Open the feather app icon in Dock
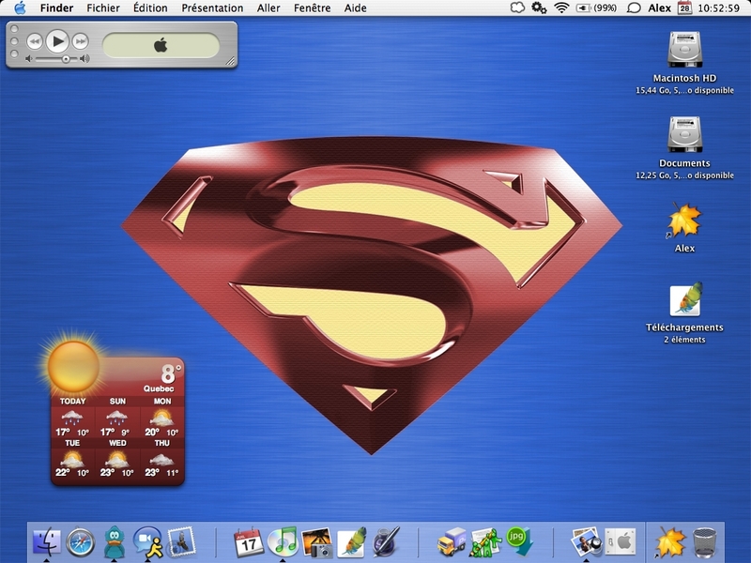The width and height of the screenshot is (751, 563). pos(351,542)
